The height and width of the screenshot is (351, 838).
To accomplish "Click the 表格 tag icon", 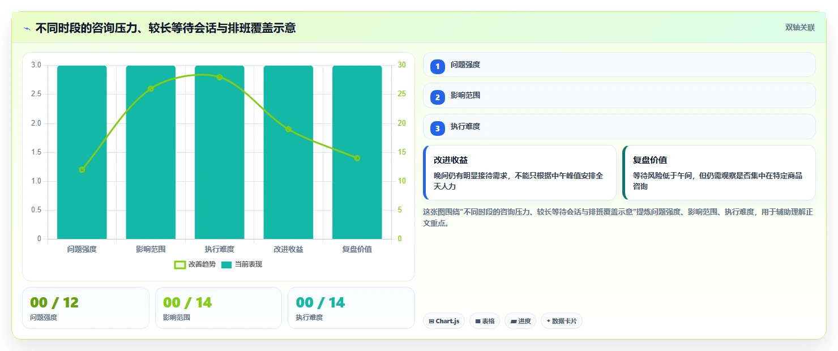I will (x=478, y=321).
